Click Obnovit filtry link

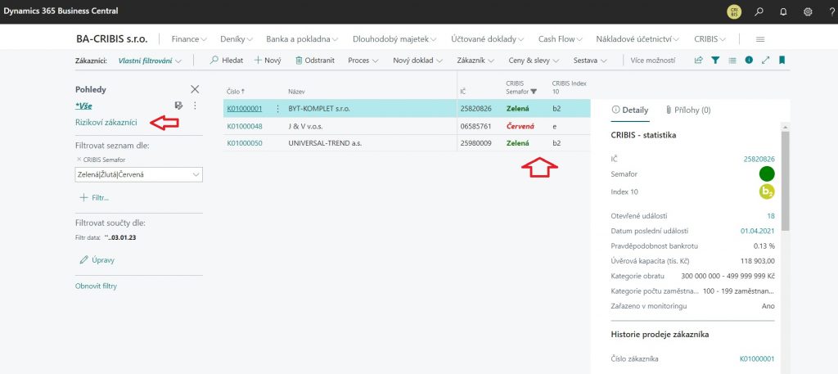click(96, 286)
